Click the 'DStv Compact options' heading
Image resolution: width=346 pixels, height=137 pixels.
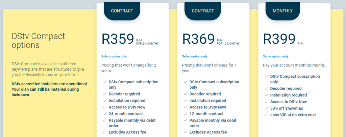coord(39,41)
